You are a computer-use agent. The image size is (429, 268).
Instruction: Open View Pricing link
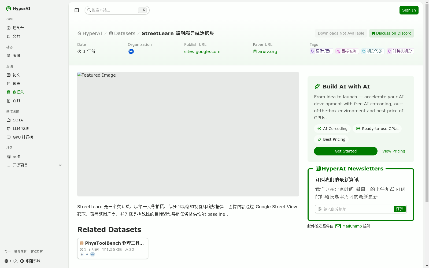394,151
